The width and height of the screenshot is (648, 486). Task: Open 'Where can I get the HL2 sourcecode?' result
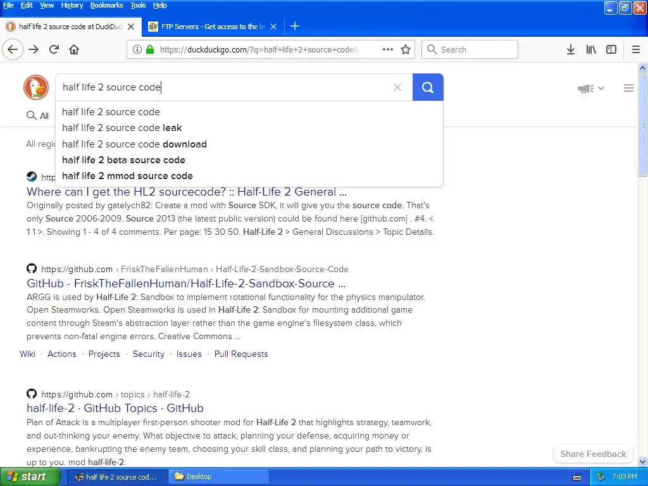187,192
